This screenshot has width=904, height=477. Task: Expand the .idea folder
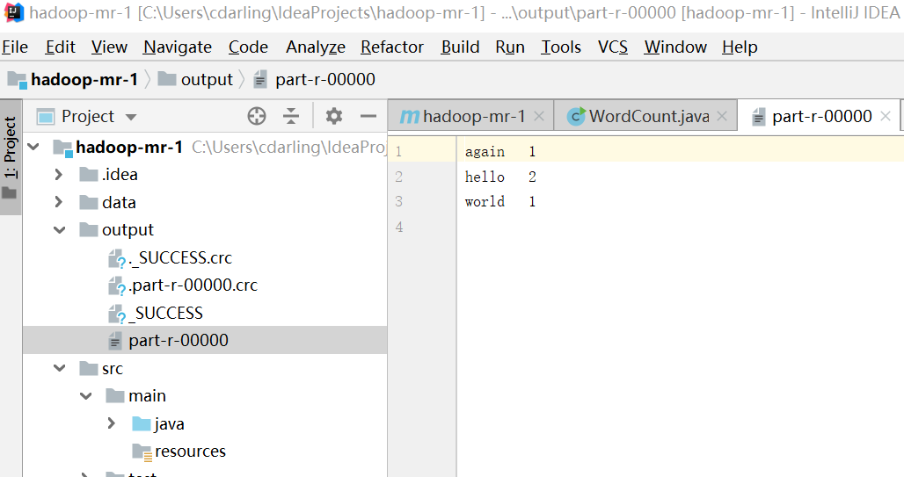[58, 174]
